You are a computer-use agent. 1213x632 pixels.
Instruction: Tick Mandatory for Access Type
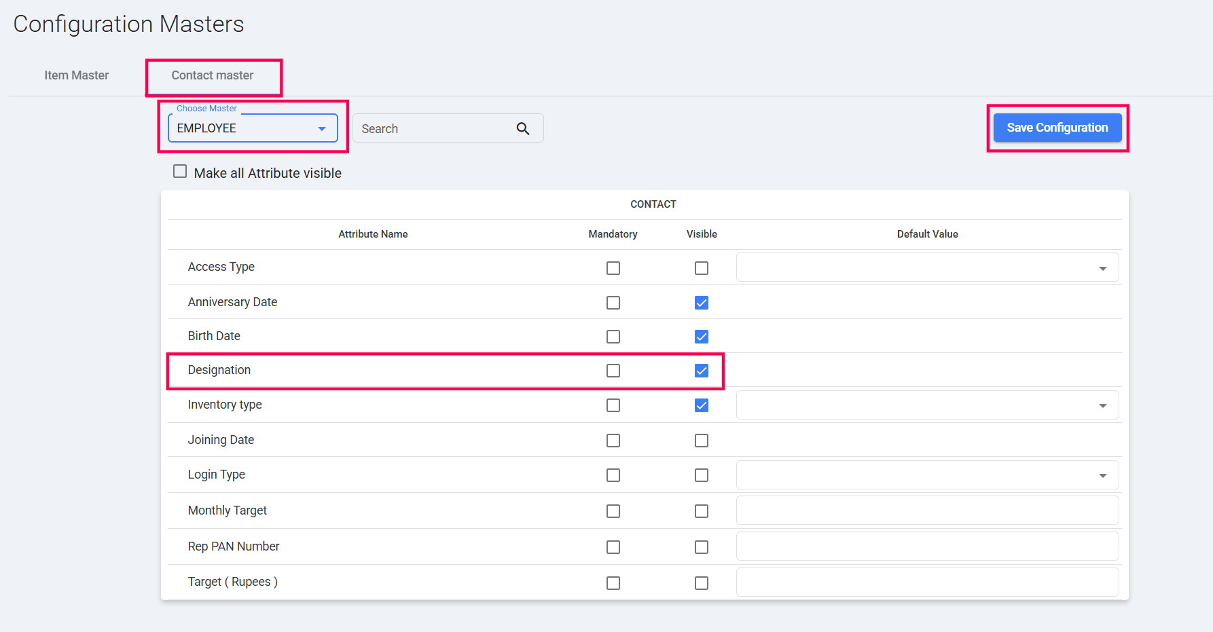tap(613, 268)
